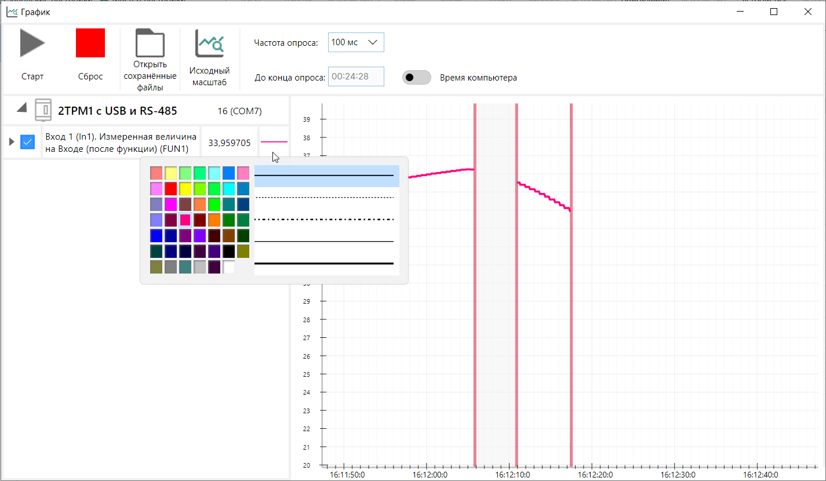The width and height of the screenshot is (826, 481).
Task: Pick the salmon swatch, first in the top row
Action: (x=156, y=173)
